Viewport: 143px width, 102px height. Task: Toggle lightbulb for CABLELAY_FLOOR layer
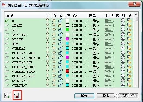(x=48, y=71)
